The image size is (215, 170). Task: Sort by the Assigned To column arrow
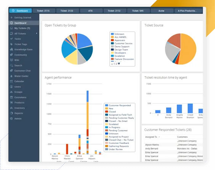click(x=159, y=137)
